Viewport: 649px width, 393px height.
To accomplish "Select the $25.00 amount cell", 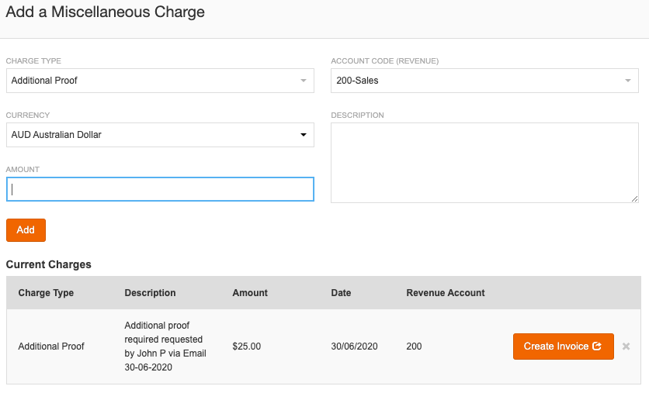I will pos(247,346).
